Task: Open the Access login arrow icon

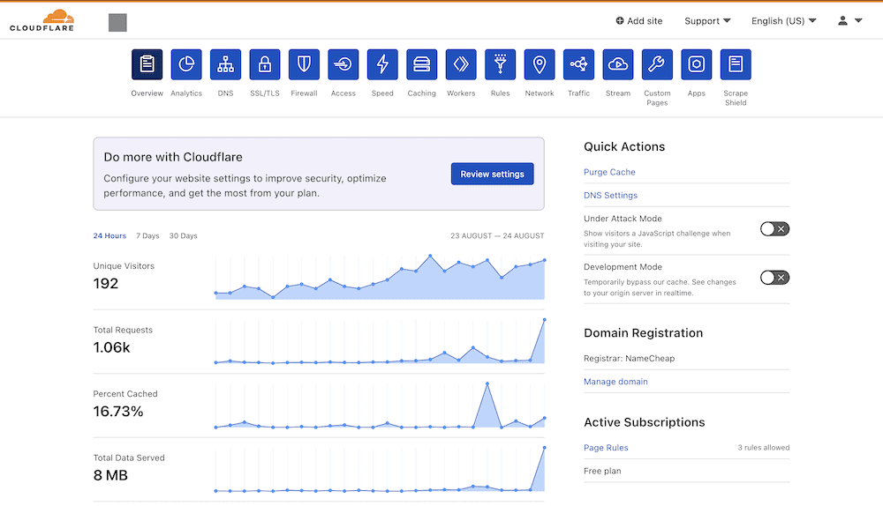Action: [343, 64]
